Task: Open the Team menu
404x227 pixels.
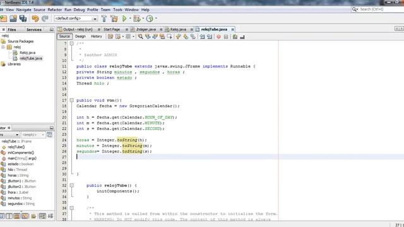Action: tap(105, 9)
